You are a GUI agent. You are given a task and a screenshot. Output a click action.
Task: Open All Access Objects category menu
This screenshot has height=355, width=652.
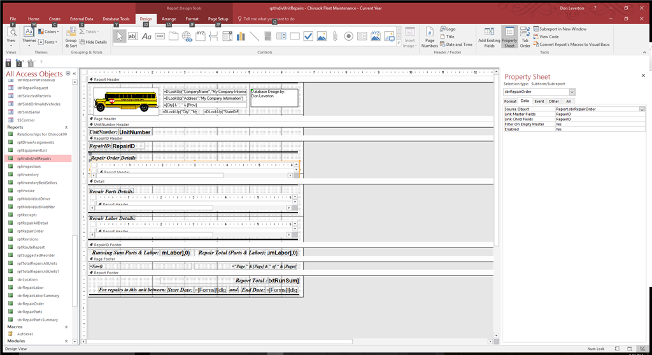click(68, 74)
